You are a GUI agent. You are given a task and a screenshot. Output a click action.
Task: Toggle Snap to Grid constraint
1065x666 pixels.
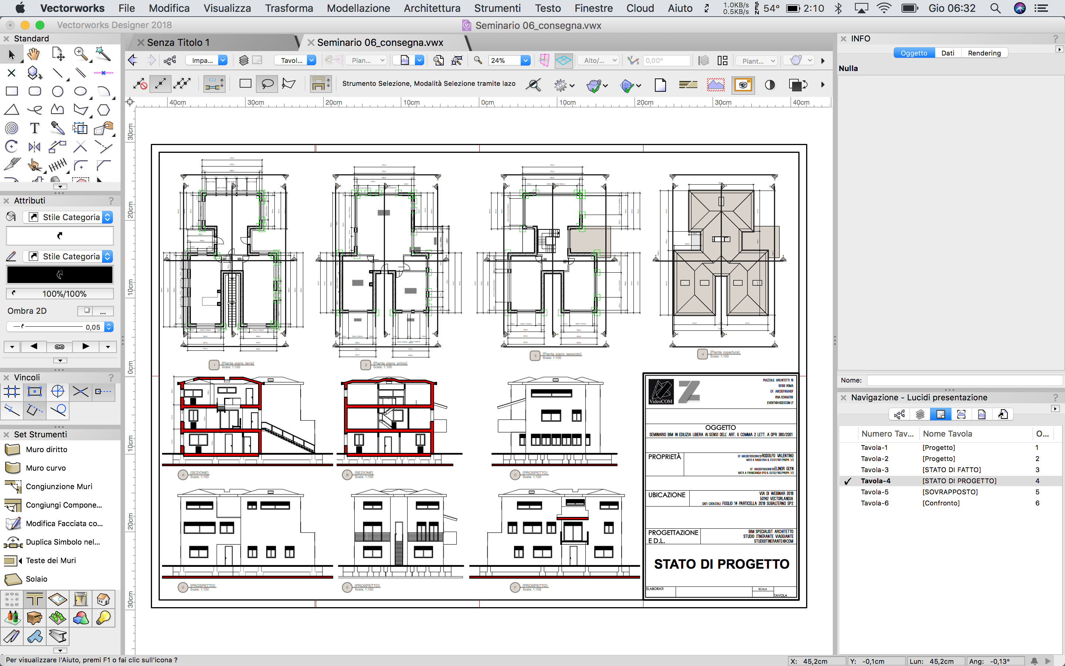click(x=12, y=391)
